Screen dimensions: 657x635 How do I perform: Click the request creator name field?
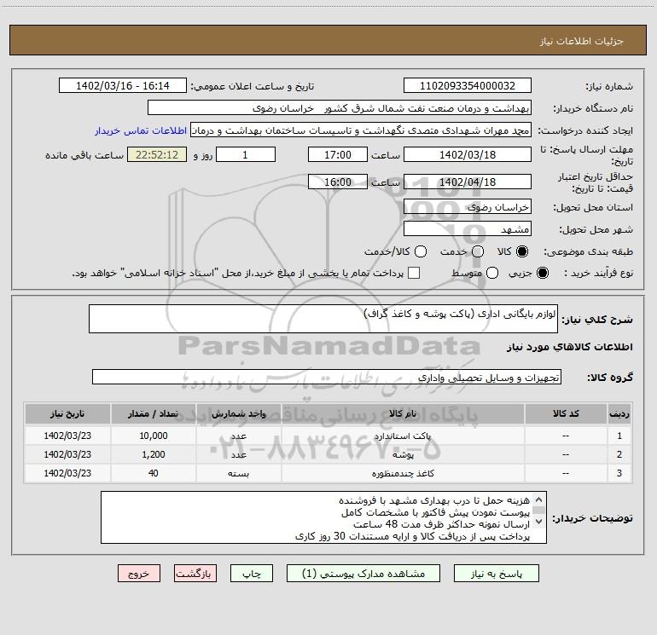[x=361, y=130]
